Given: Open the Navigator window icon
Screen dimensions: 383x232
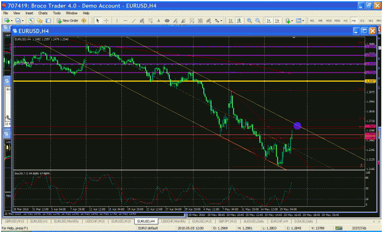Looking at the screenshot, I should click(x=40, y=21).
